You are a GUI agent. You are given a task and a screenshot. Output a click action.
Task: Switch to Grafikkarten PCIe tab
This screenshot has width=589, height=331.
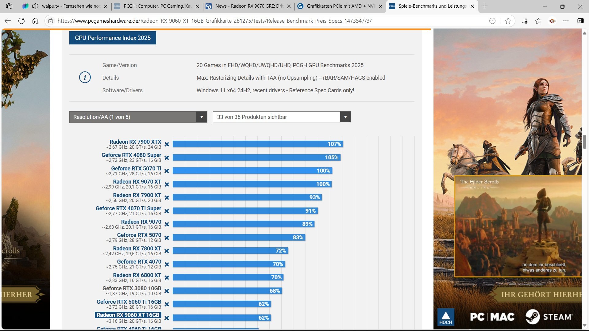click(340, 6)
